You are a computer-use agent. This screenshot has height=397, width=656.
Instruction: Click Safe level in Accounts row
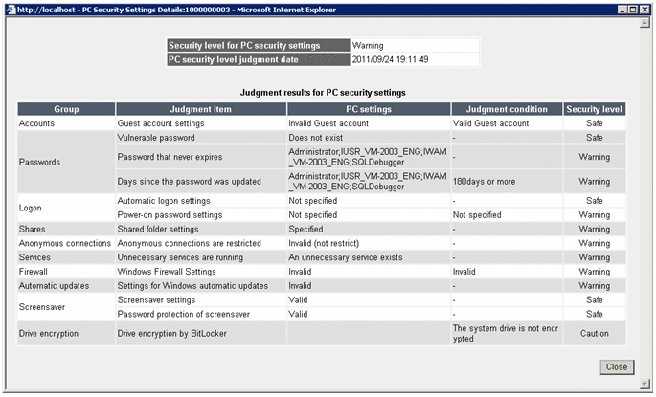coord(594,123)
